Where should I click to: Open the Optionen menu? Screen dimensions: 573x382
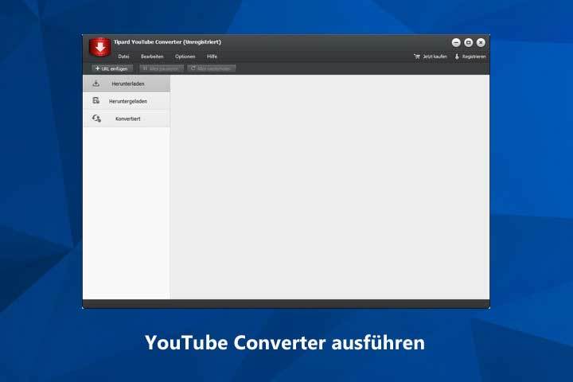(x=185, y=57)
